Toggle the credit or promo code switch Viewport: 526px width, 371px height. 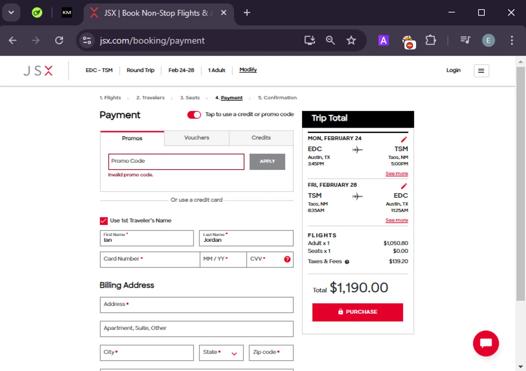194,115
